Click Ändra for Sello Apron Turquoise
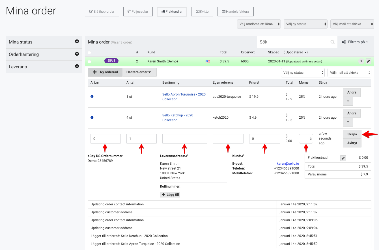 point(352,92)
